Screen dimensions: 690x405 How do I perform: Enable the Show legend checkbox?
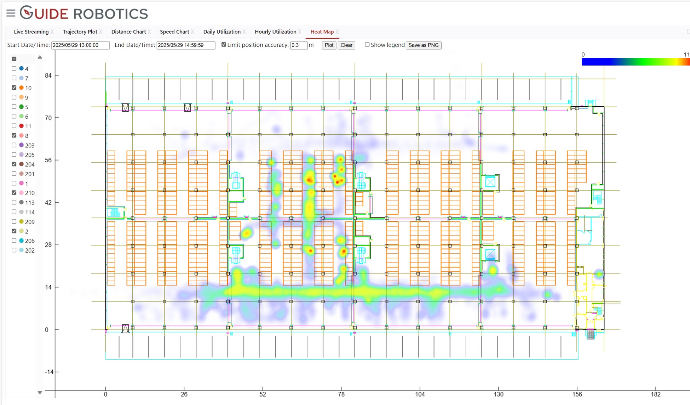point(367,45)
